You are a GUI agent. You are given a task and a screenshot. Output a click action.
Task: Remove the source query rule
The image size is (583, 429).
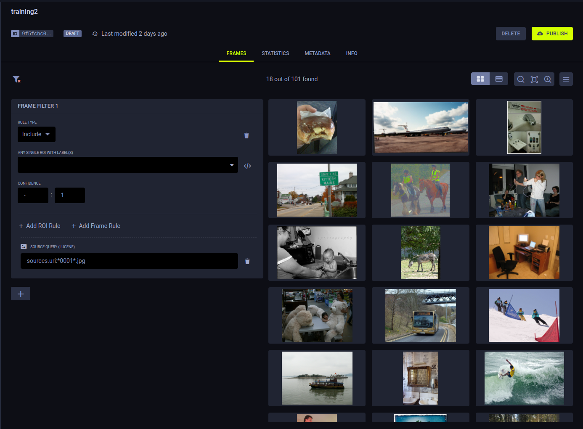point(247,262)
